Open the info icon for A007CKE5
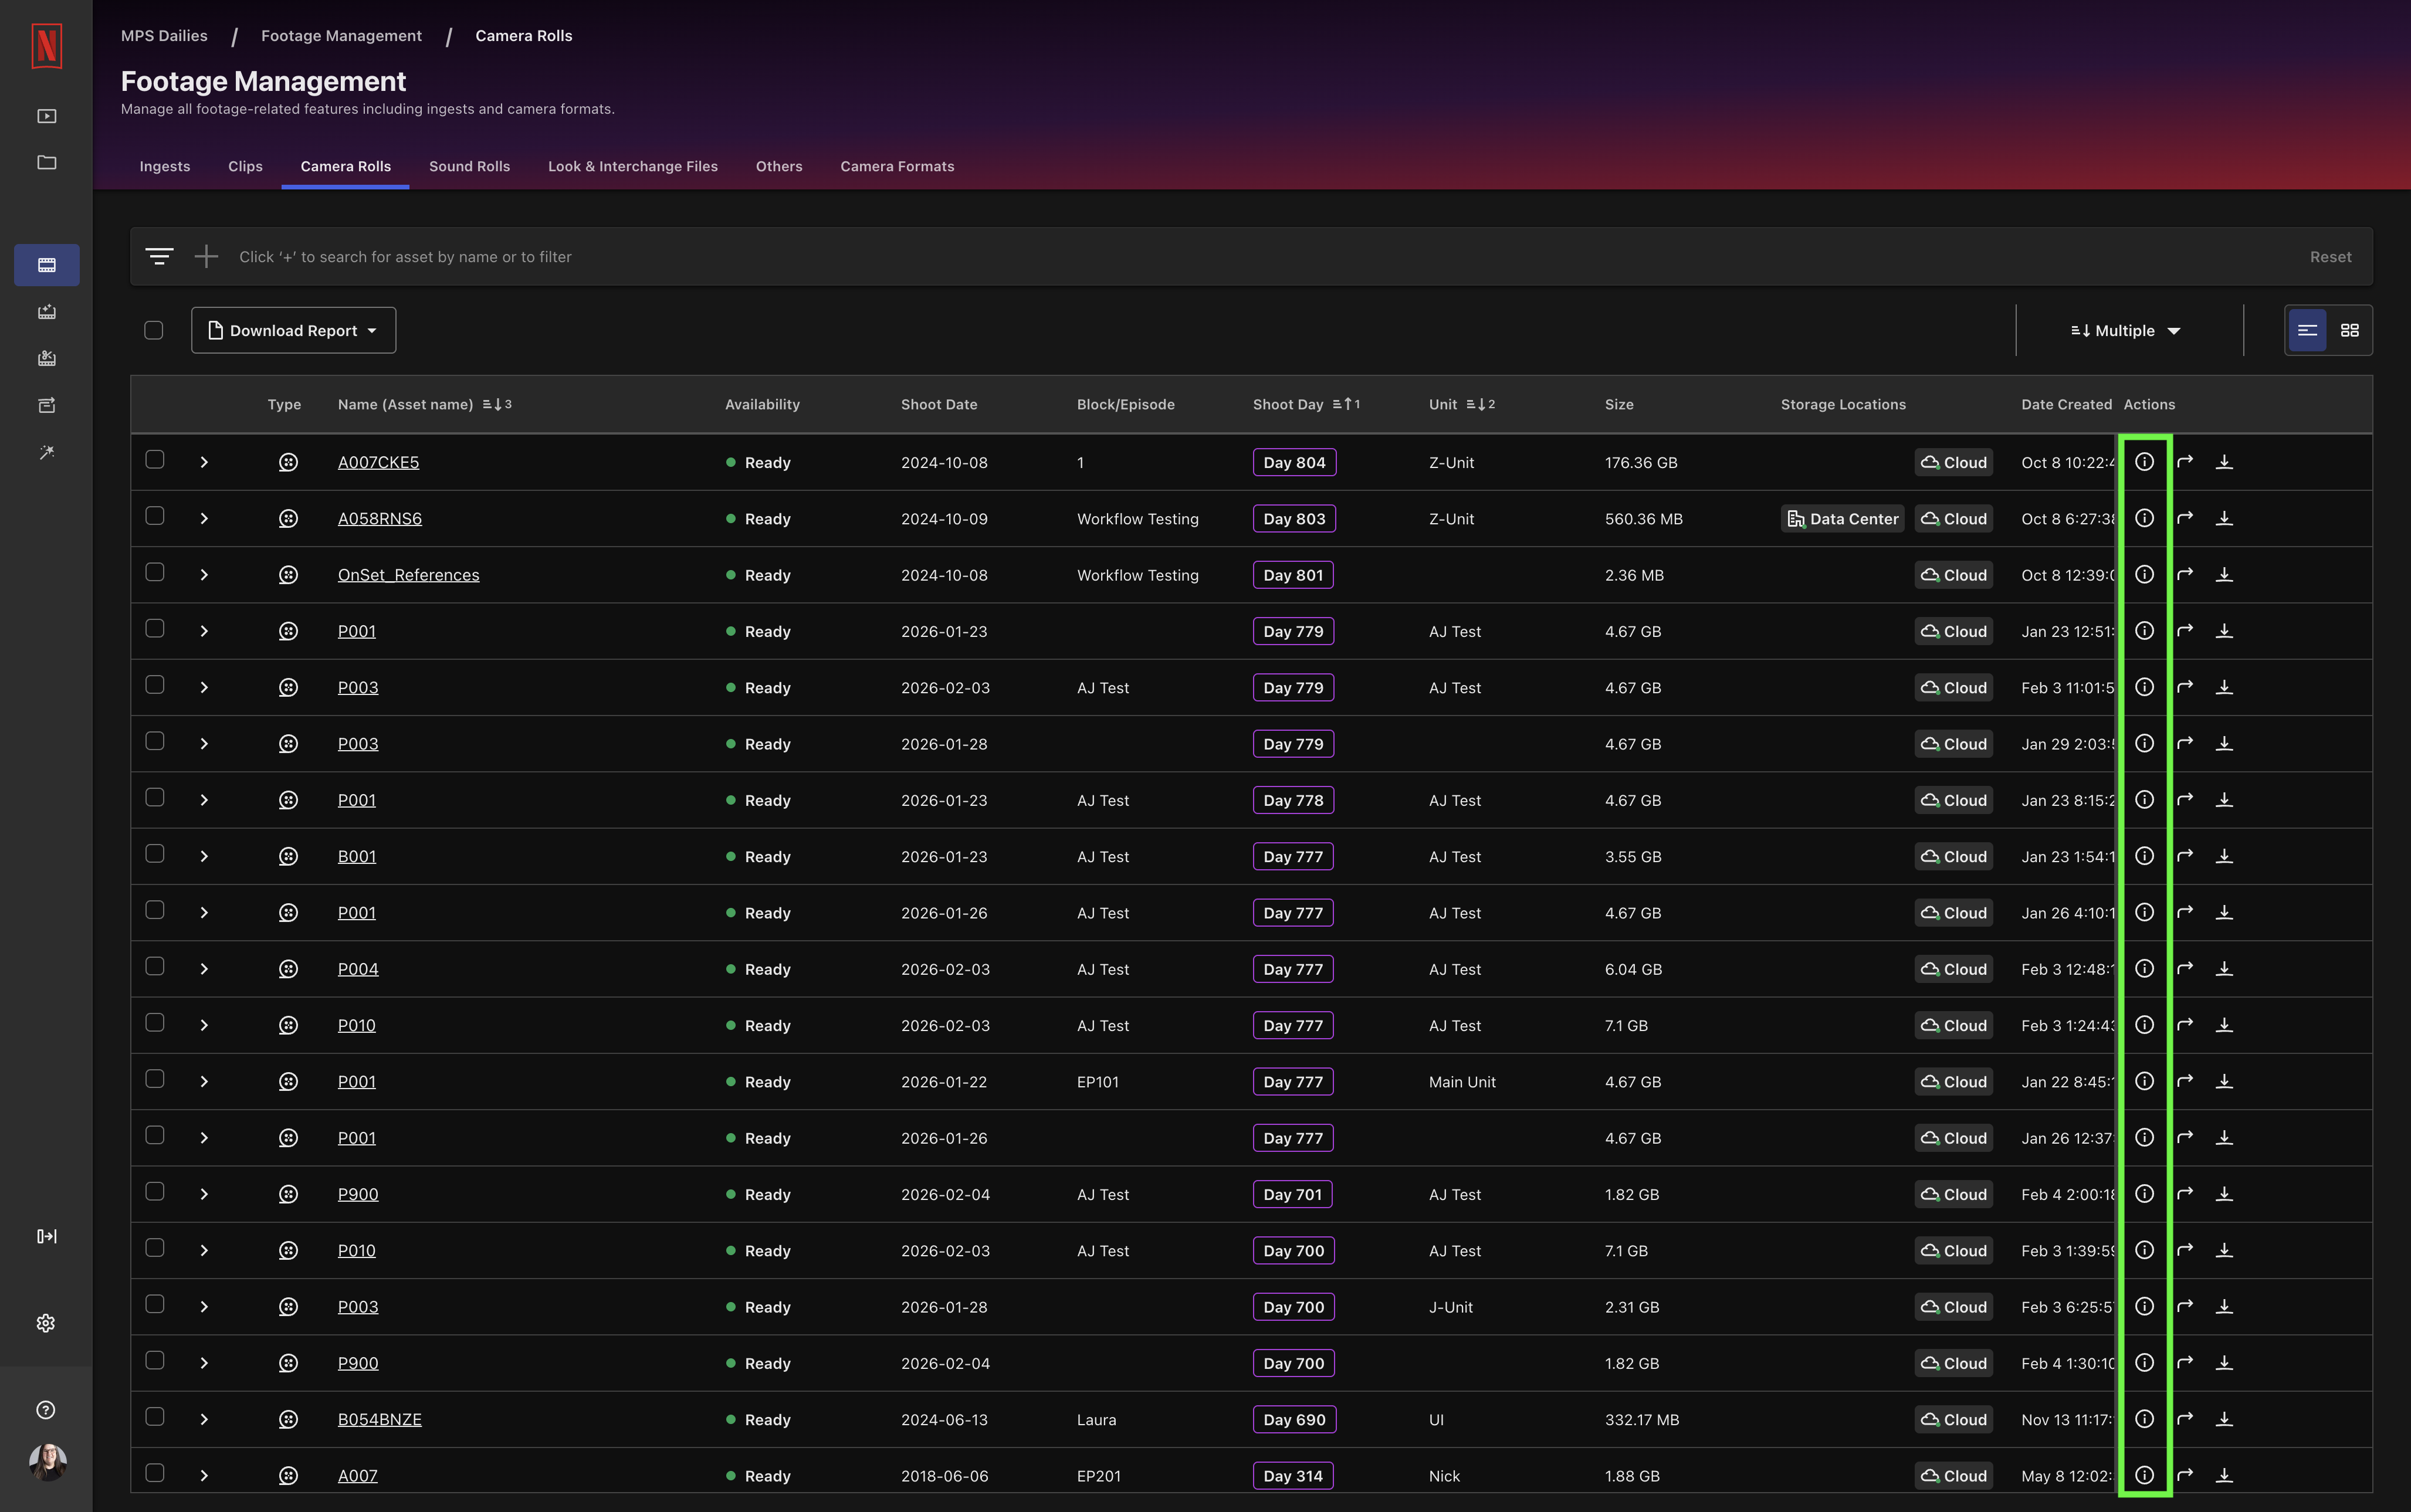Screen dimensions: 2411x1512 (x=2145, y=461)
